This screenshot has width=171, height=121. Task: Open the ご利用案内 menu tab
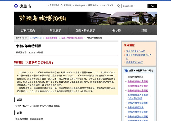tap(28, 31)
